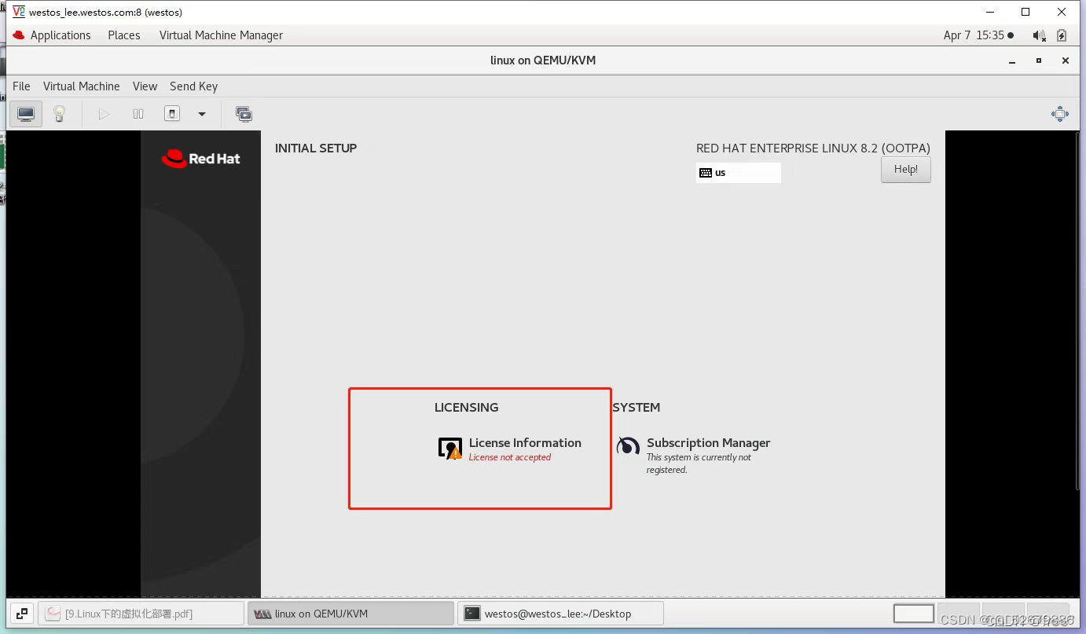Click the workspace switcher box
This screenshot has height=634, width=1086.
(913, 614)
